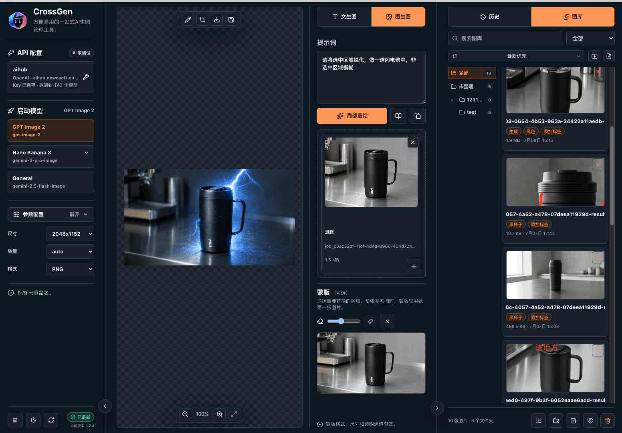The height and width of the screenshot is (433, 622).
Task: Toggle dark mode with moon icon
Action: coord(33,420)
